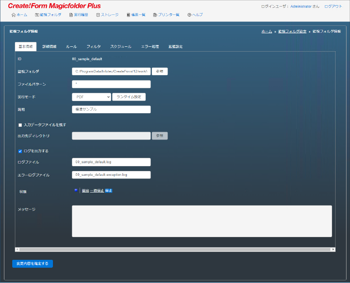Switch to the 拡張設定 tab
Viewport: 350px width, 283px height.
pyautogui.click(x=175, y=47)
